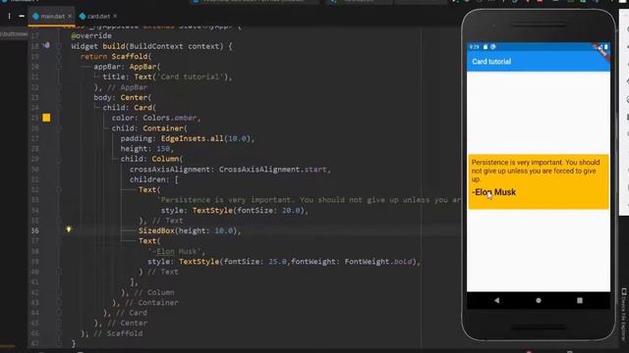Click the -Elon Musk text in emulator

pyautogui.click(x=493, y=192)
